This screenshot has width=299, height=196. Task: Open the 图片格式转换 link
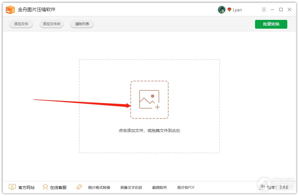pos(99,188)
